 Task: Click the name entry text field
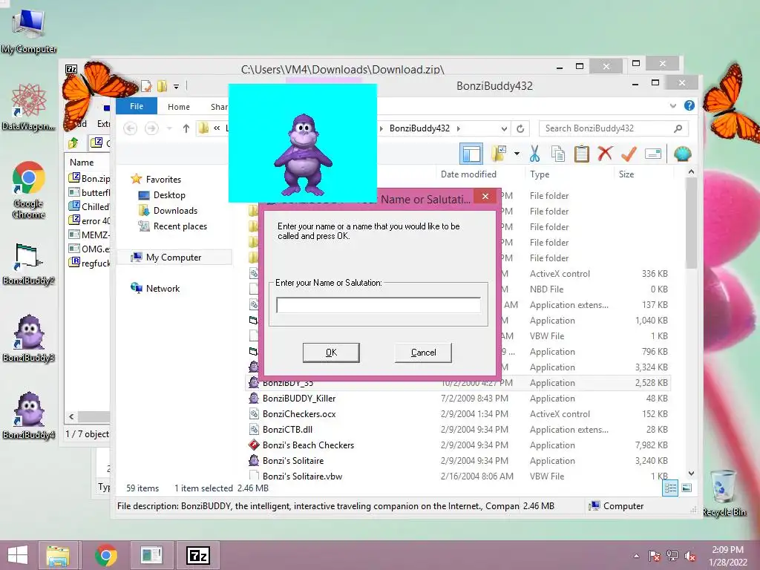[378, 305]
